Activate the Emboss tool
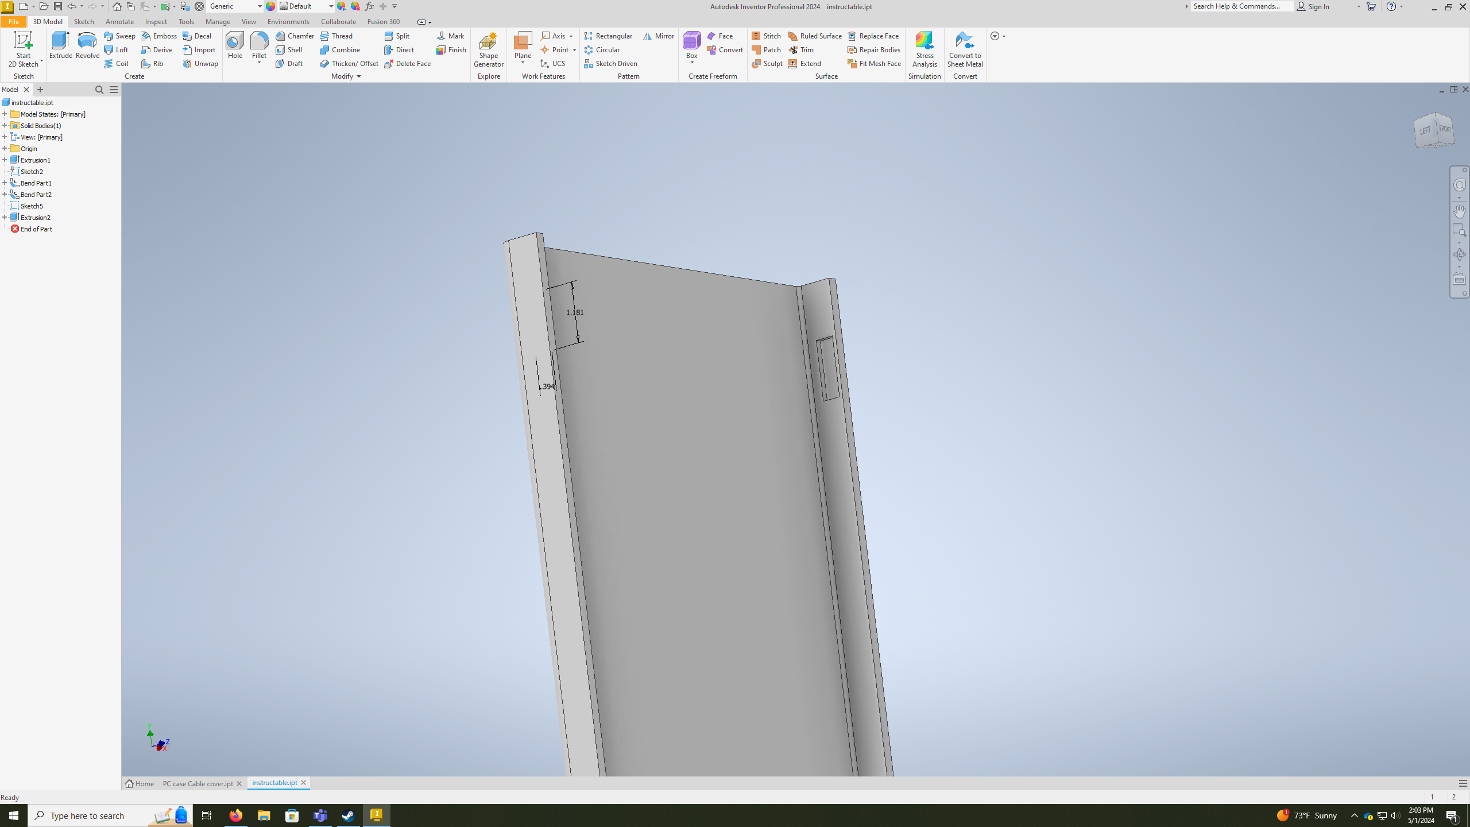The height and width of the screenshot is (827, 1470). coord(159,36)
